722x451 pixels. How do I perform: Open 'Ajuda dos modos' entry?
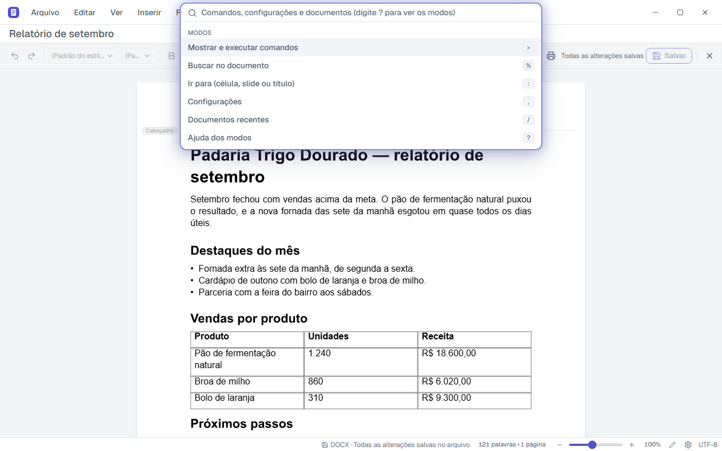[x=361, y=138]
